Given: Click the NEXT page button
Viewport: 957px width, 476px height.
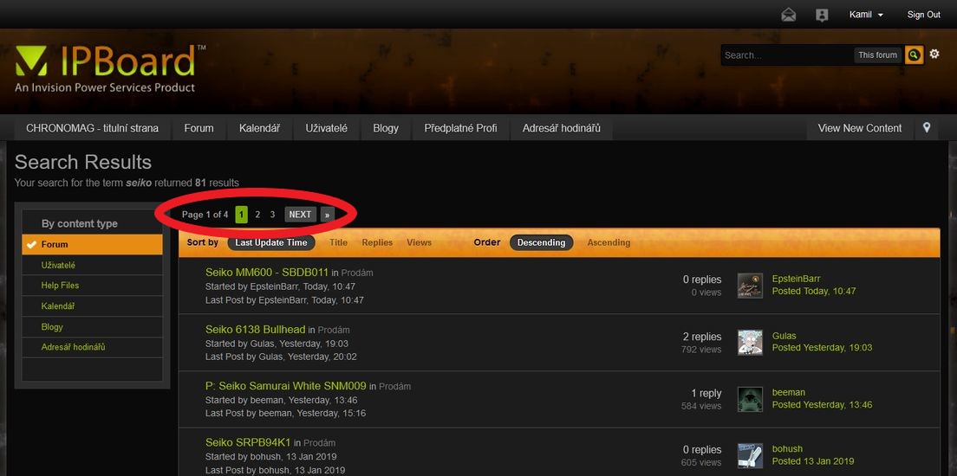Looking at the screenshot, I should point(300,215).
